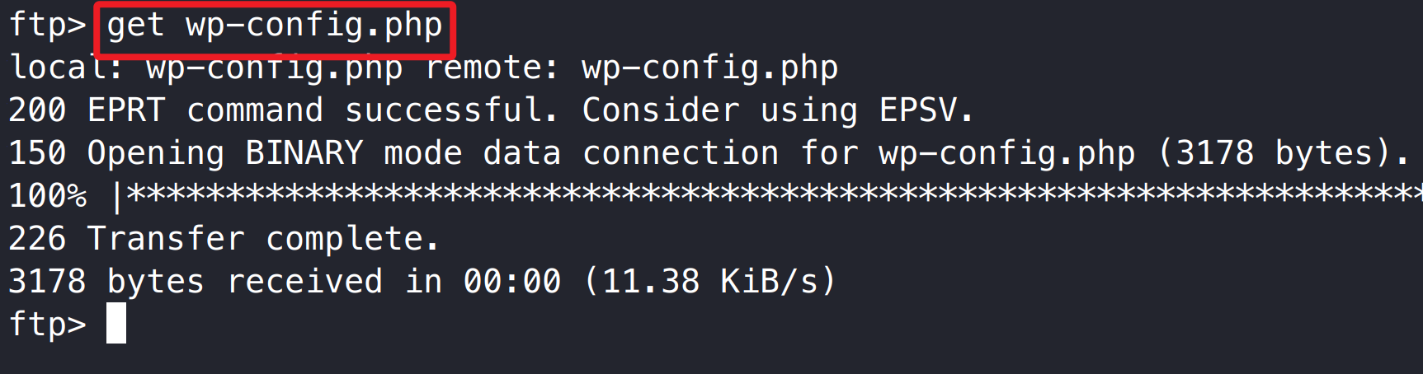Click "3178 bytes received" on the summary line
The height and width of the screenshot is (374, 1423).
click(x=195, y=282)
